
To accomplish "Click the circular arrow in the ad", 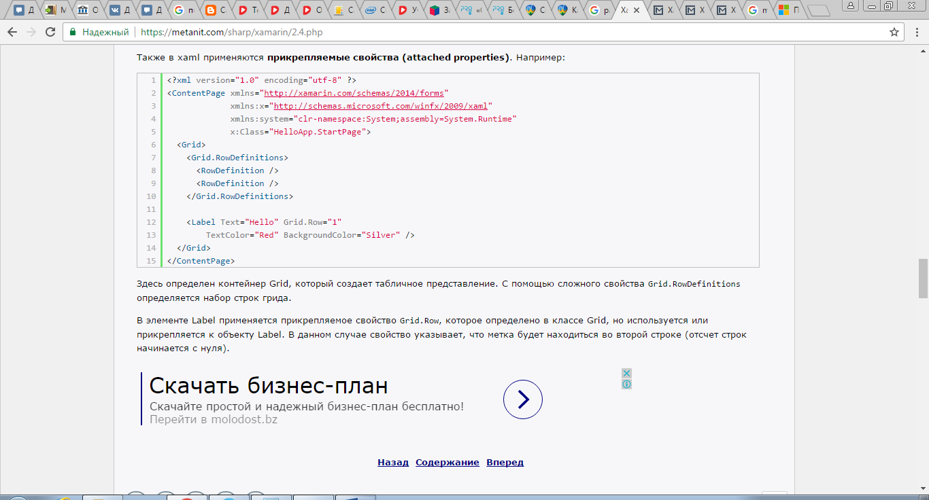I will pos(522,399).
